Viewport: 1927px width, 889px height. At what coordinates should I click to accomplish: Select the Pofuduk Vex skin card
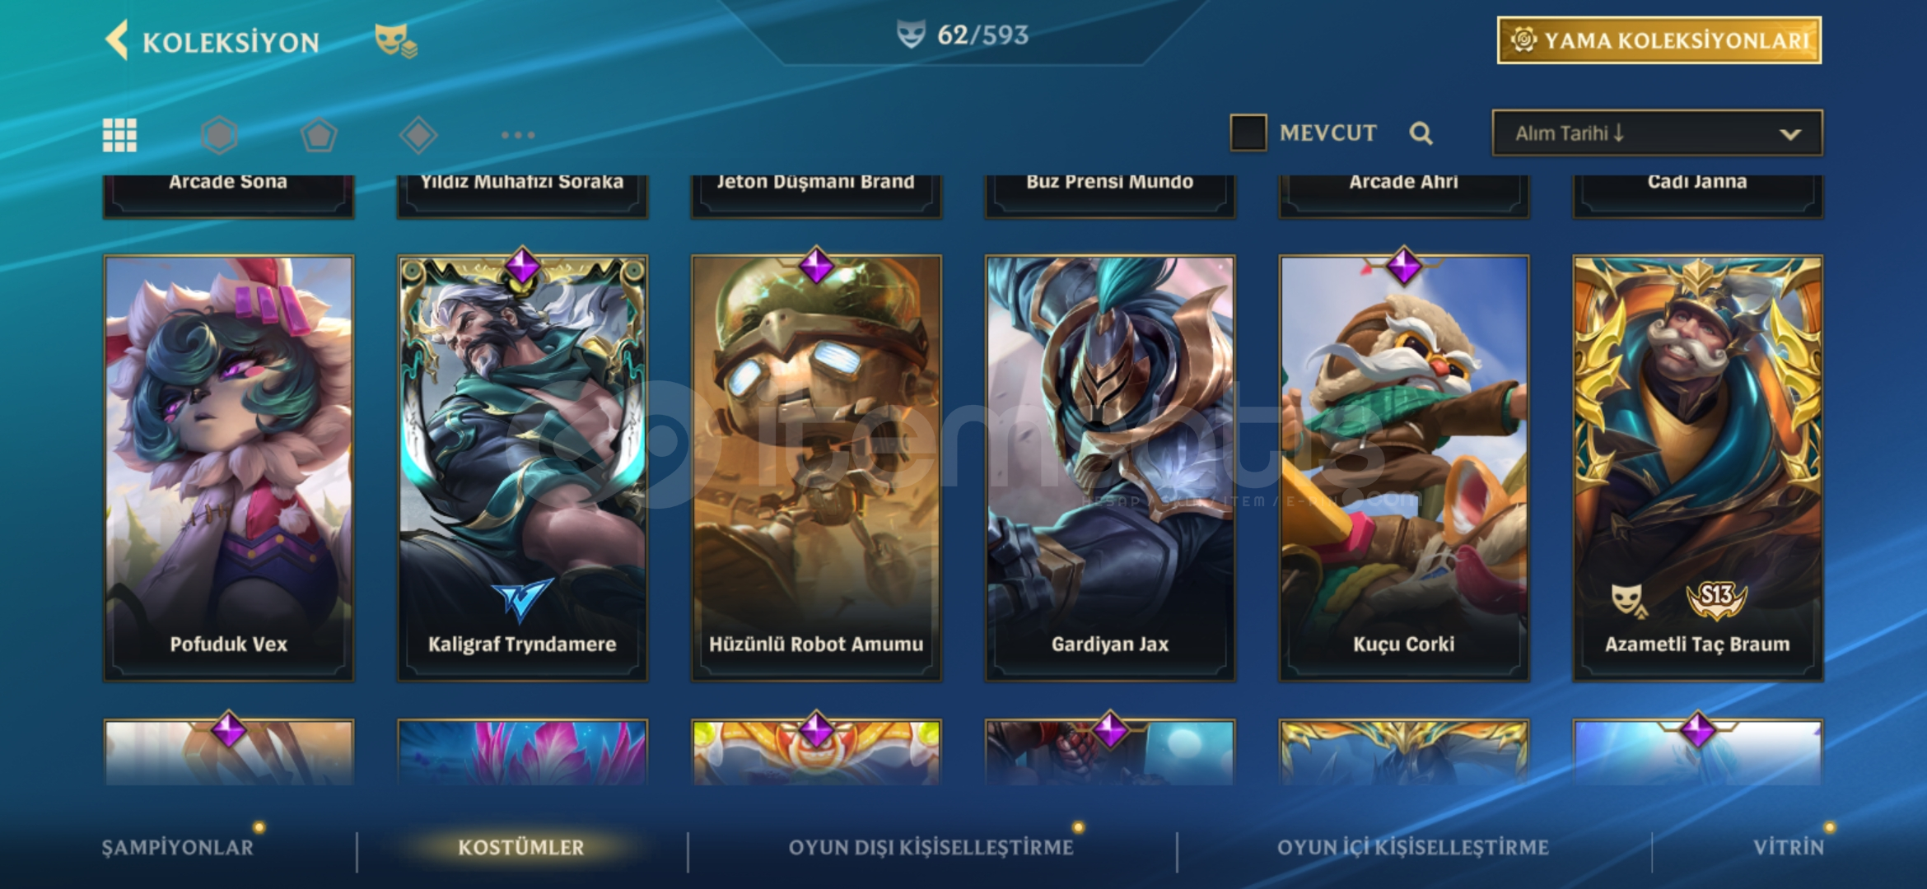point(229,468)
